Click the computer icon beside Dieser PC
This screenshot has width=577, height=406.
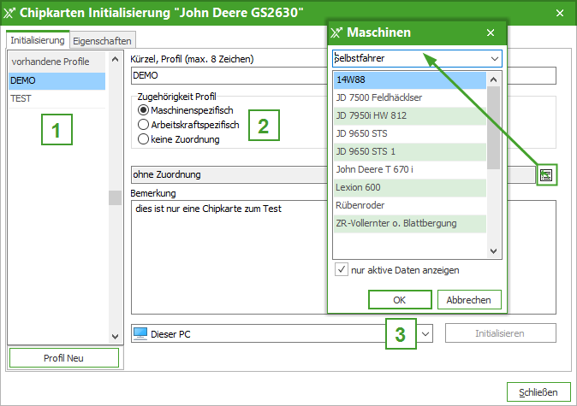(140, 333)
